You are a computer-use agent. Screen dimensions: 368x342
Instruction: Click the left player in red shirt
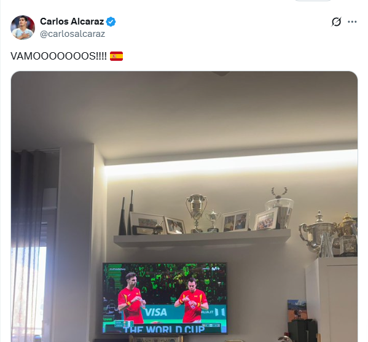tap(131, 298)
